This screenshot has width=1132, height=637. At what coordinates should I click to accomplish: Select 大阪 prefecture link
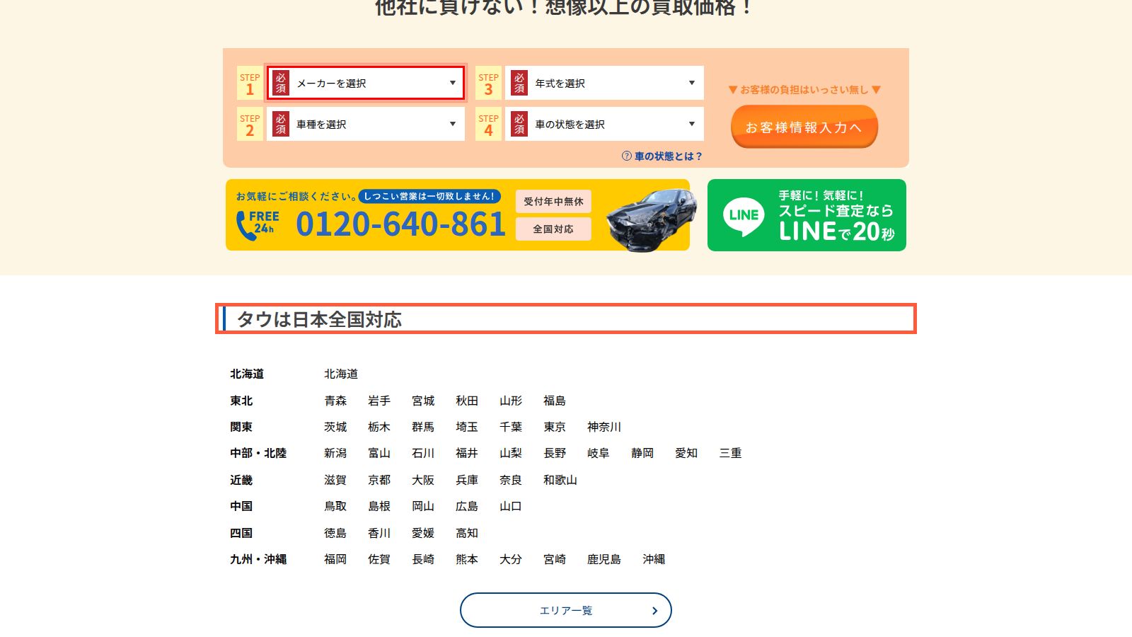tap(423, 480)
